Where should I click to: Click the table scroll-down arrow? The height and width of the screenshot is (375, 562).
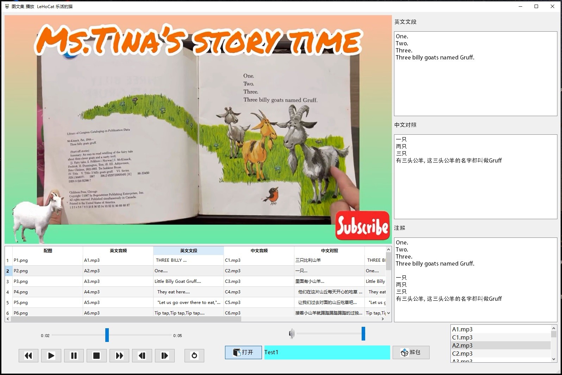click(x=389, y=313)
